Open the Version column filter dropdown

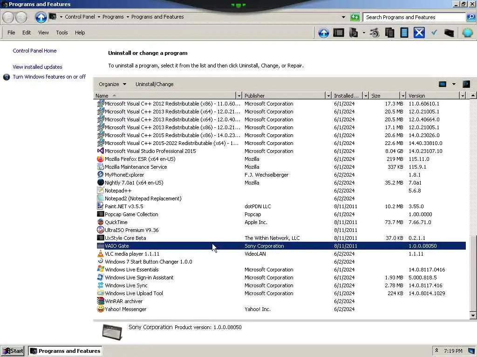[463, 96]
